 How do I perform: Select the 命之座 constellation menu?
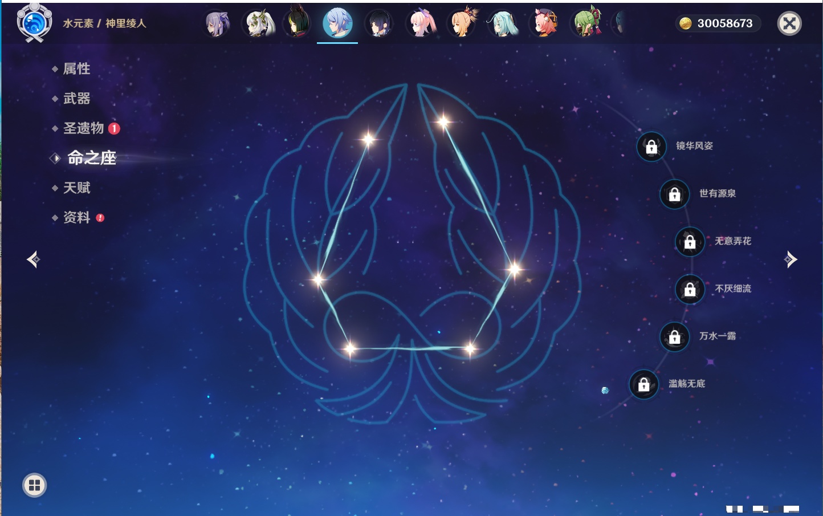point(92,158)
